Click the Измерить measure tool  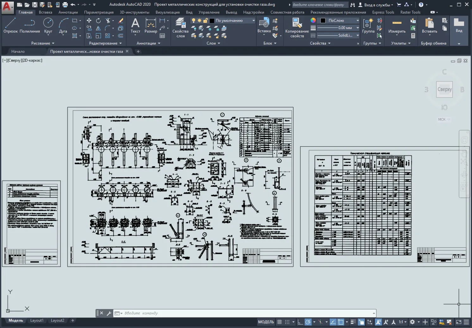point(397,25)
